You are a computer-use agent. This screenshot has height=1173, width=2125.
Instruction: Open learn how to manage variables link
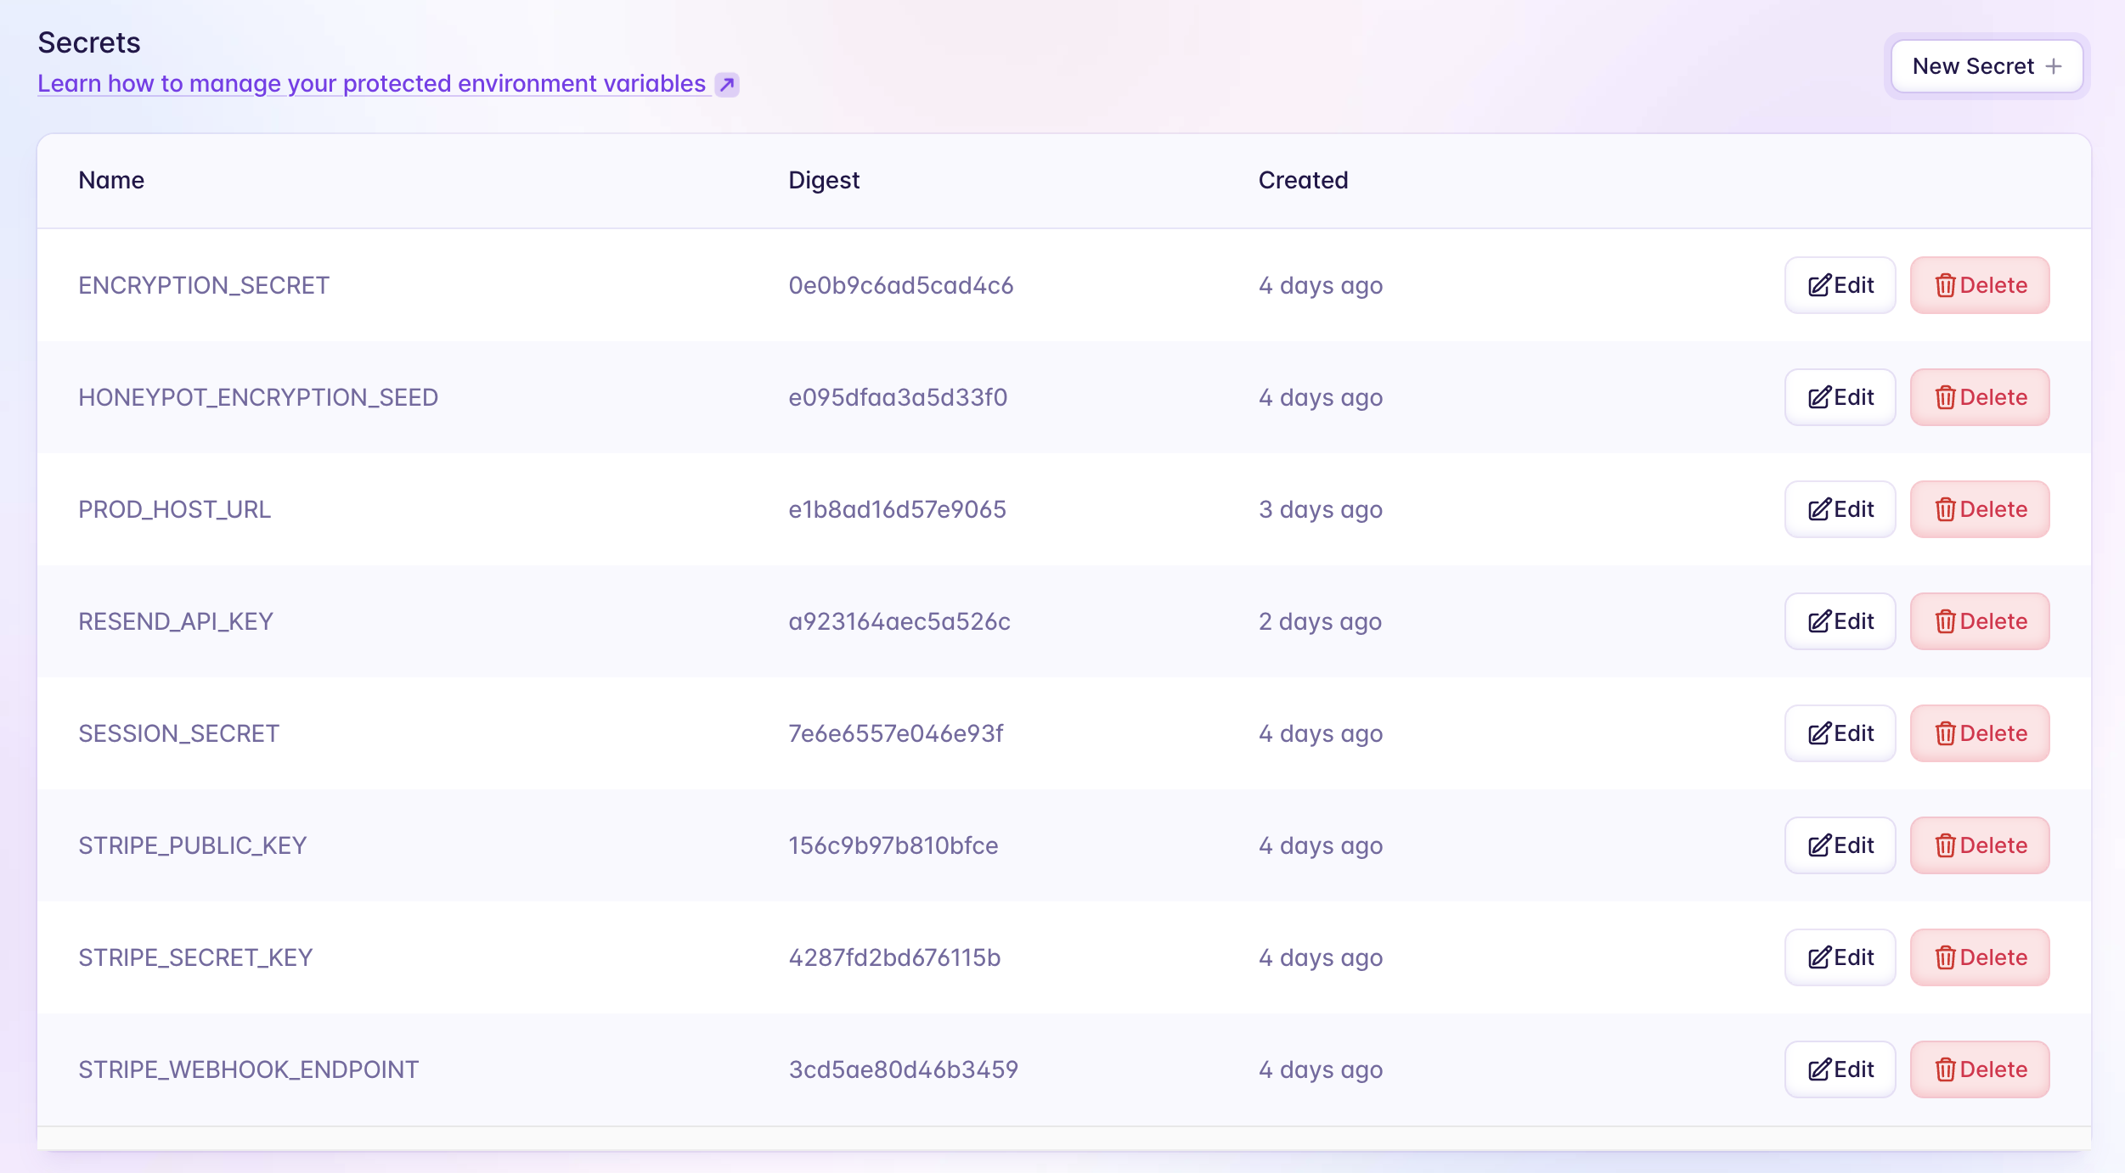click(x=371, y=83)
